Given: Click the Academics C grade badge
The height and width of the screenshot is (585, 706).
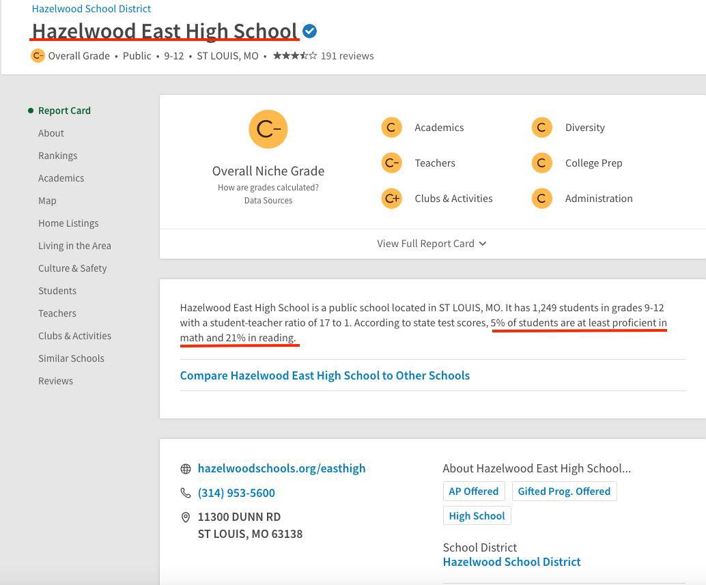Looking at the screenshot, I should [391, 128].
